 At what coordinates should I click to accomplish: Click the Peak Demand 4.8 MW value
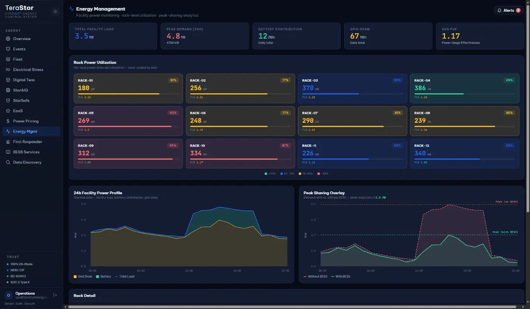tap(176, 36)
